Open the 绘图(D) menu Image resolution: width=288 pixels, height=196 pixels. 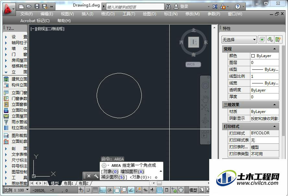coord(150,14)
